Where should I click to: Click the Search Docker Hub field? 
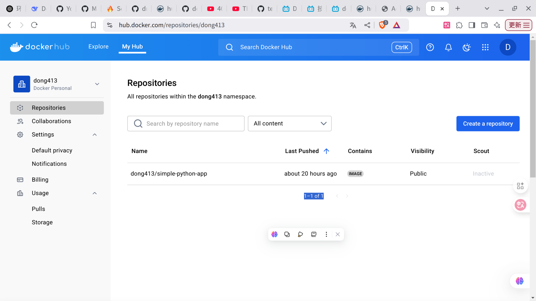point(319,47)
